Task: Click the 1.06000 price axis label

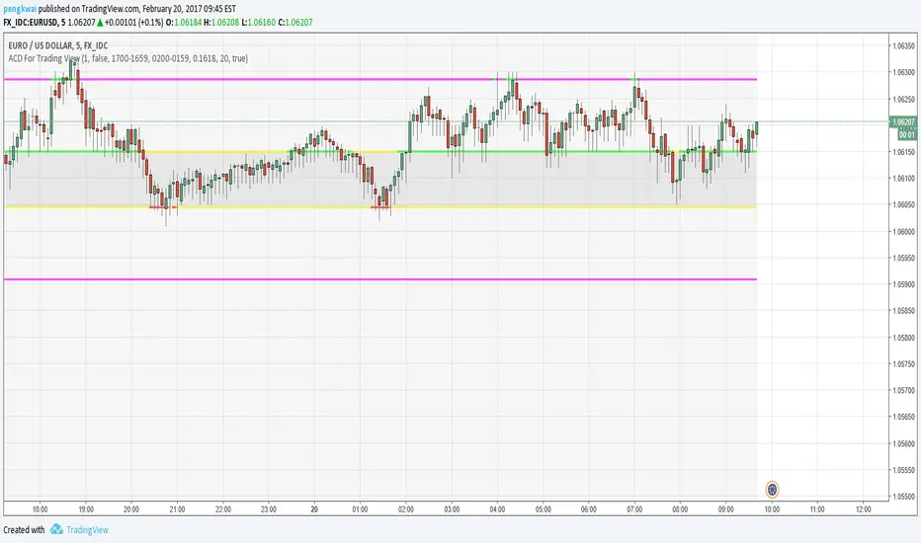Action: pyautogui.click(x=904, y=231)
